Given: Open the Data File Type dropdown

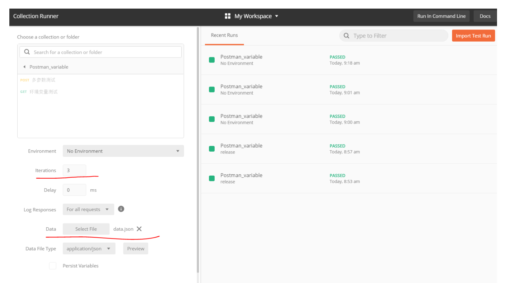Looking at the screenshot, I should [x=89, y=249].
